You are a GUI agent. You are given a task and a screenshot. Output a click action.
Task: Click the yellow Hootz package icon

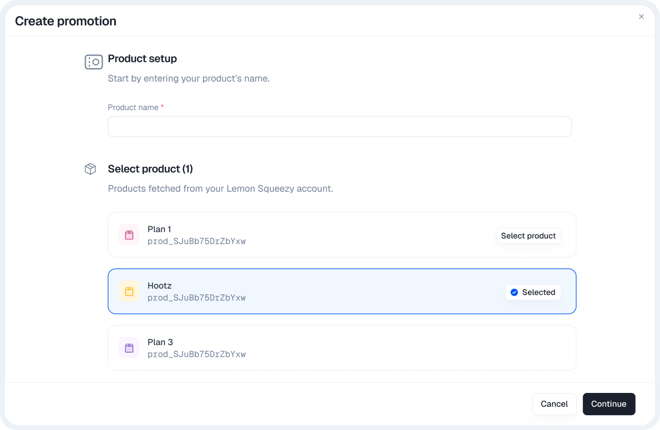click(129, 292)
